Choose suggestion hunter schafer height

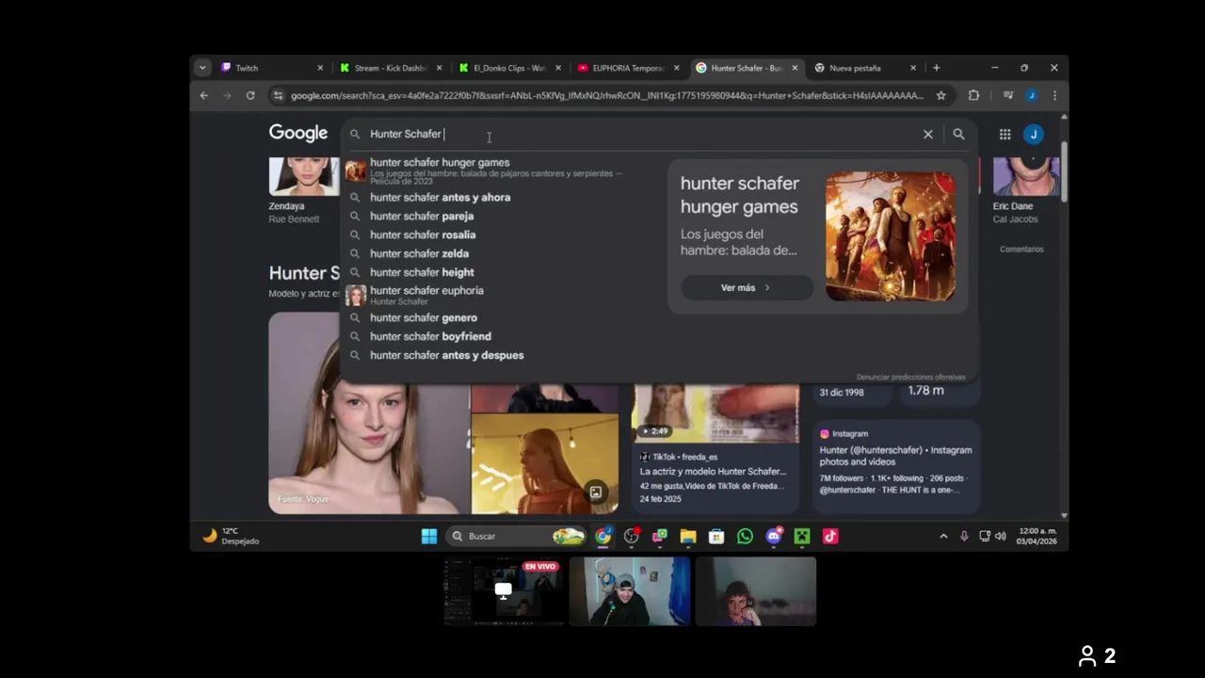(499, 272)
